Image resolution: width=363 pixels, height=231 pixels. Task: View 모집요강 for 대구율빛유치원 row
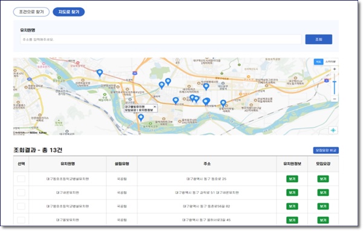pos(323,220)
